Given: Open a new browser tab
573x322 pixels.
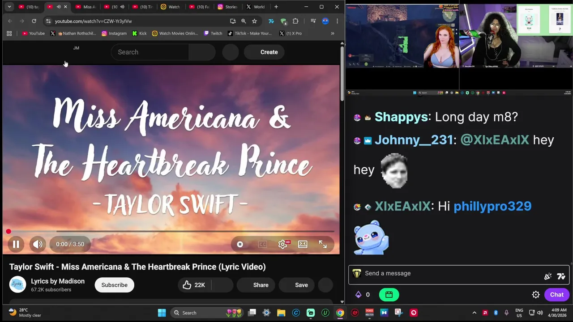Looking at the screenshot, I should point(276,7).
